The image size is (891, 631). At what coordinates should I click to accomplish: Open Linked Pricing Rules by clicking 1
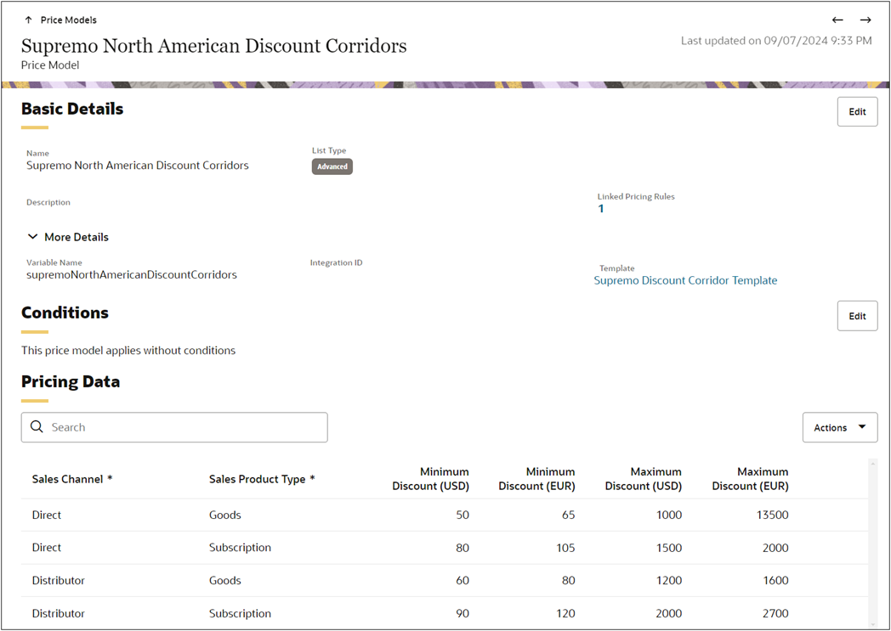pos(601,208)
